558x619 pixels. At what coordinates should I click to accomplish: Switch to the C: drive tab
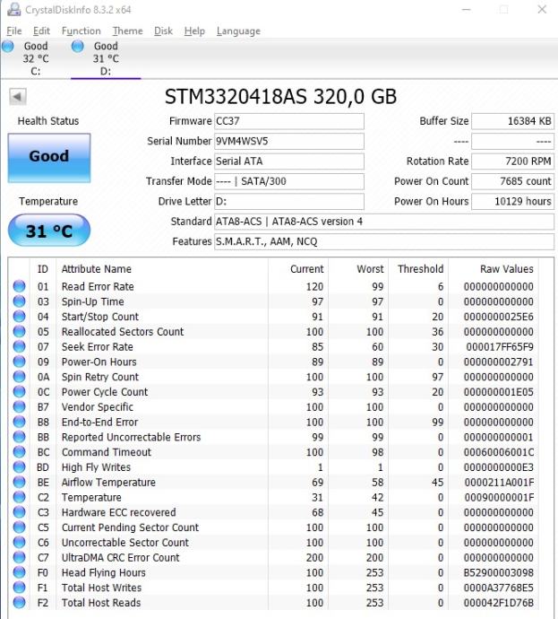[x=36, y=58]
